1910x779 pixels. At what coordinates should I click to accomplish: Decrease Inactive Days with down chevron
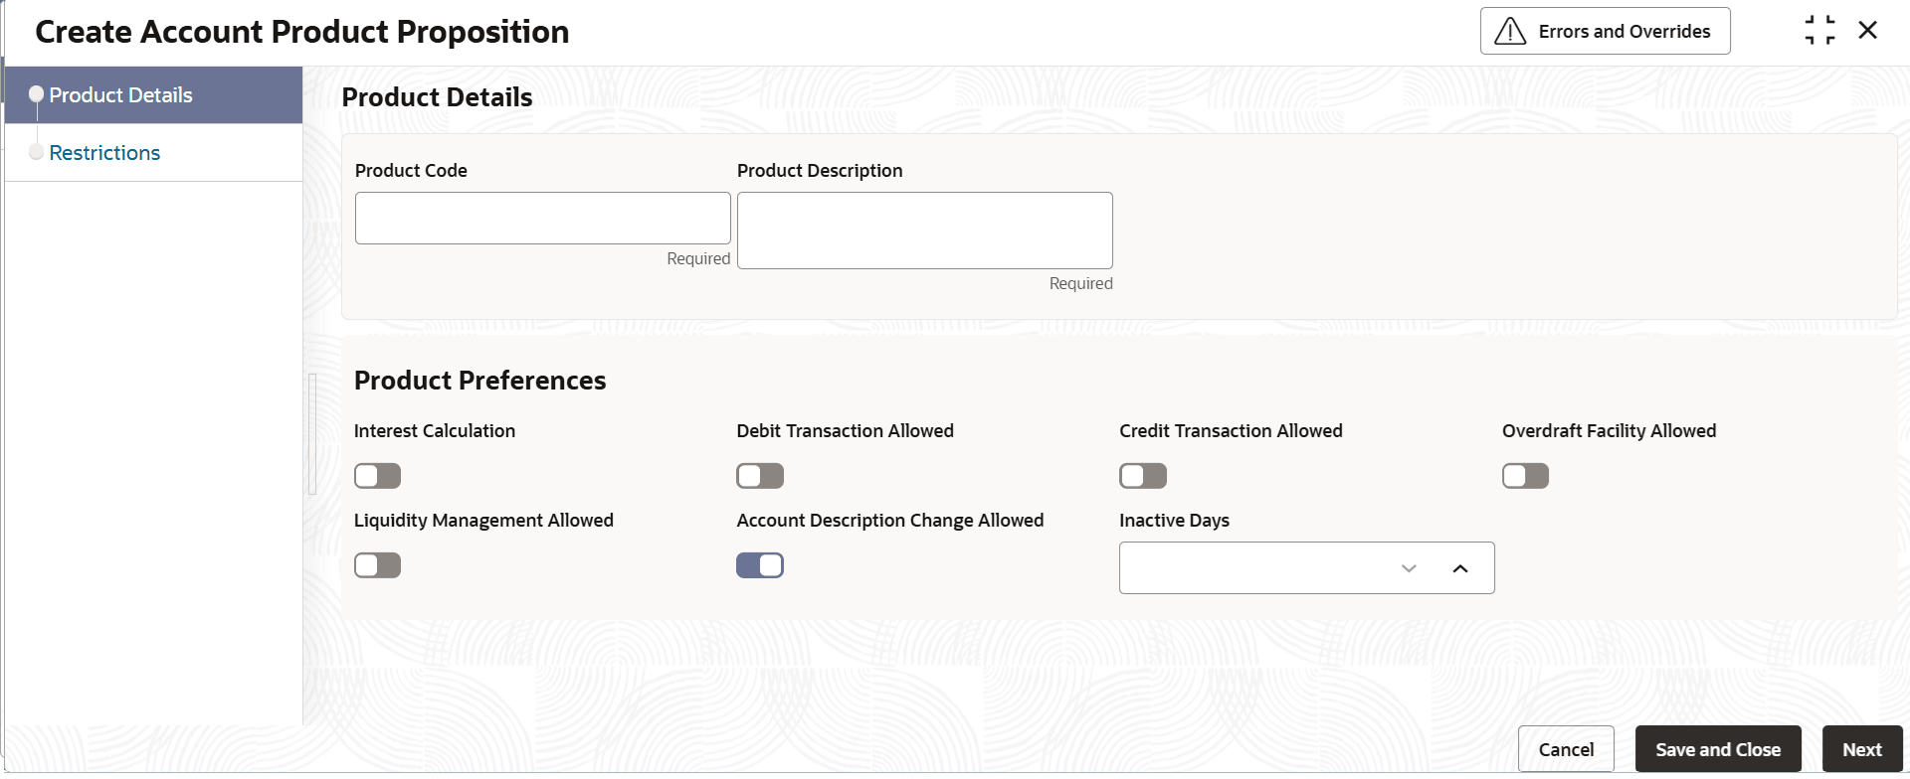[1409, 568]
